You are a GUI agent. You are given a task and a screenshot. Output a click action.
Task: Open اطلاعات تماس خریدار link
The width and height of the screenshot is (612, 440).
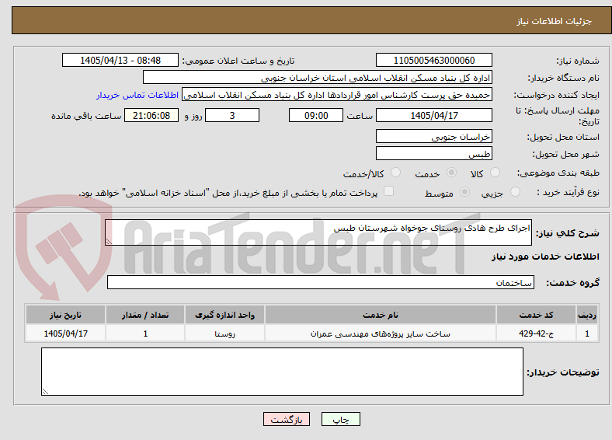[x=137, y=95]
